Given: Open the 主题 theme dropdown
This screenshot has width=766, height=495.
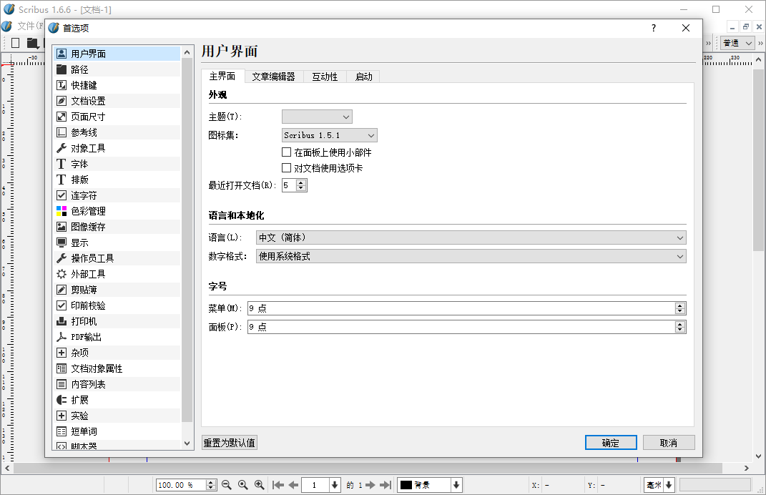Looking at the screenshot, I should tap(317, 116).
